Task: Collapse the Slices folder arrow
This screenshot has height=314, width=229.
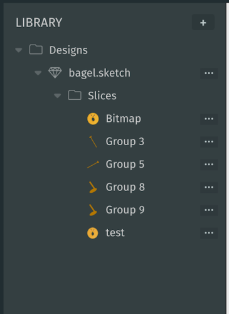Action: point(57,96)
